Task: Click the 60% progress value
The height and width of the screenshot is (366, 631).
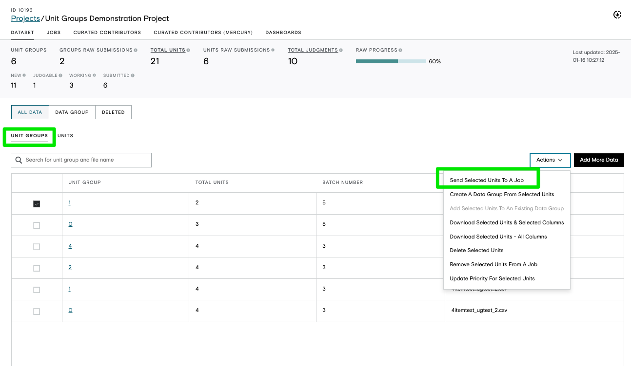Action: [435, 61]
